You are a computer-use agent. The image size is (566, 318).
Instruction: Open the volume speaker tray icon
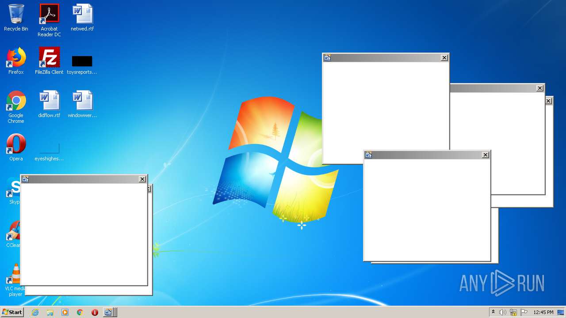click(503, 312)
